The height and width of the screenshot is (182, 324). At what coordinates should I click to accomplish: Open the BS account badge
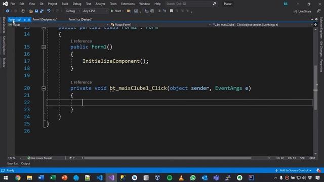pyautogui.click(x=286, y=4)
